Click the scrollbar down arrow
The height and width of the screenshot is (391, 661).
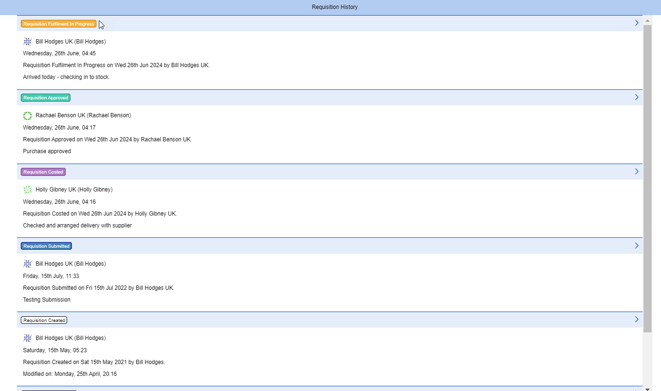[647, 389]
